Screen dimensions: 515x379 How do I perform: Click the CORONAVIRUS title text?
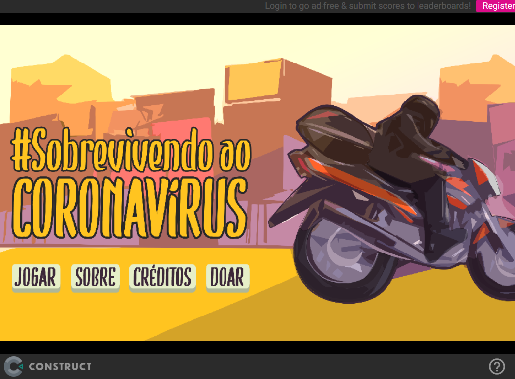pyautogui.click(x=129, y=207)
